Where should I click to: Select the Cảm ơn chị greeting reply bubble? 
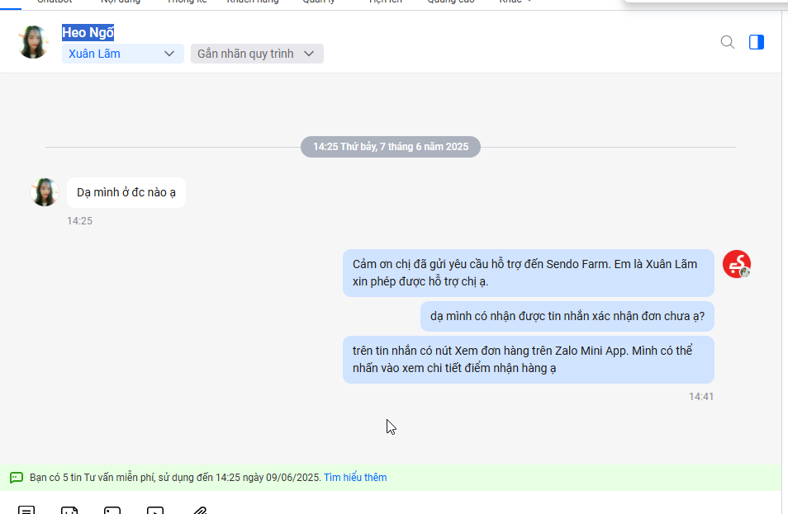tap(528, 272)
